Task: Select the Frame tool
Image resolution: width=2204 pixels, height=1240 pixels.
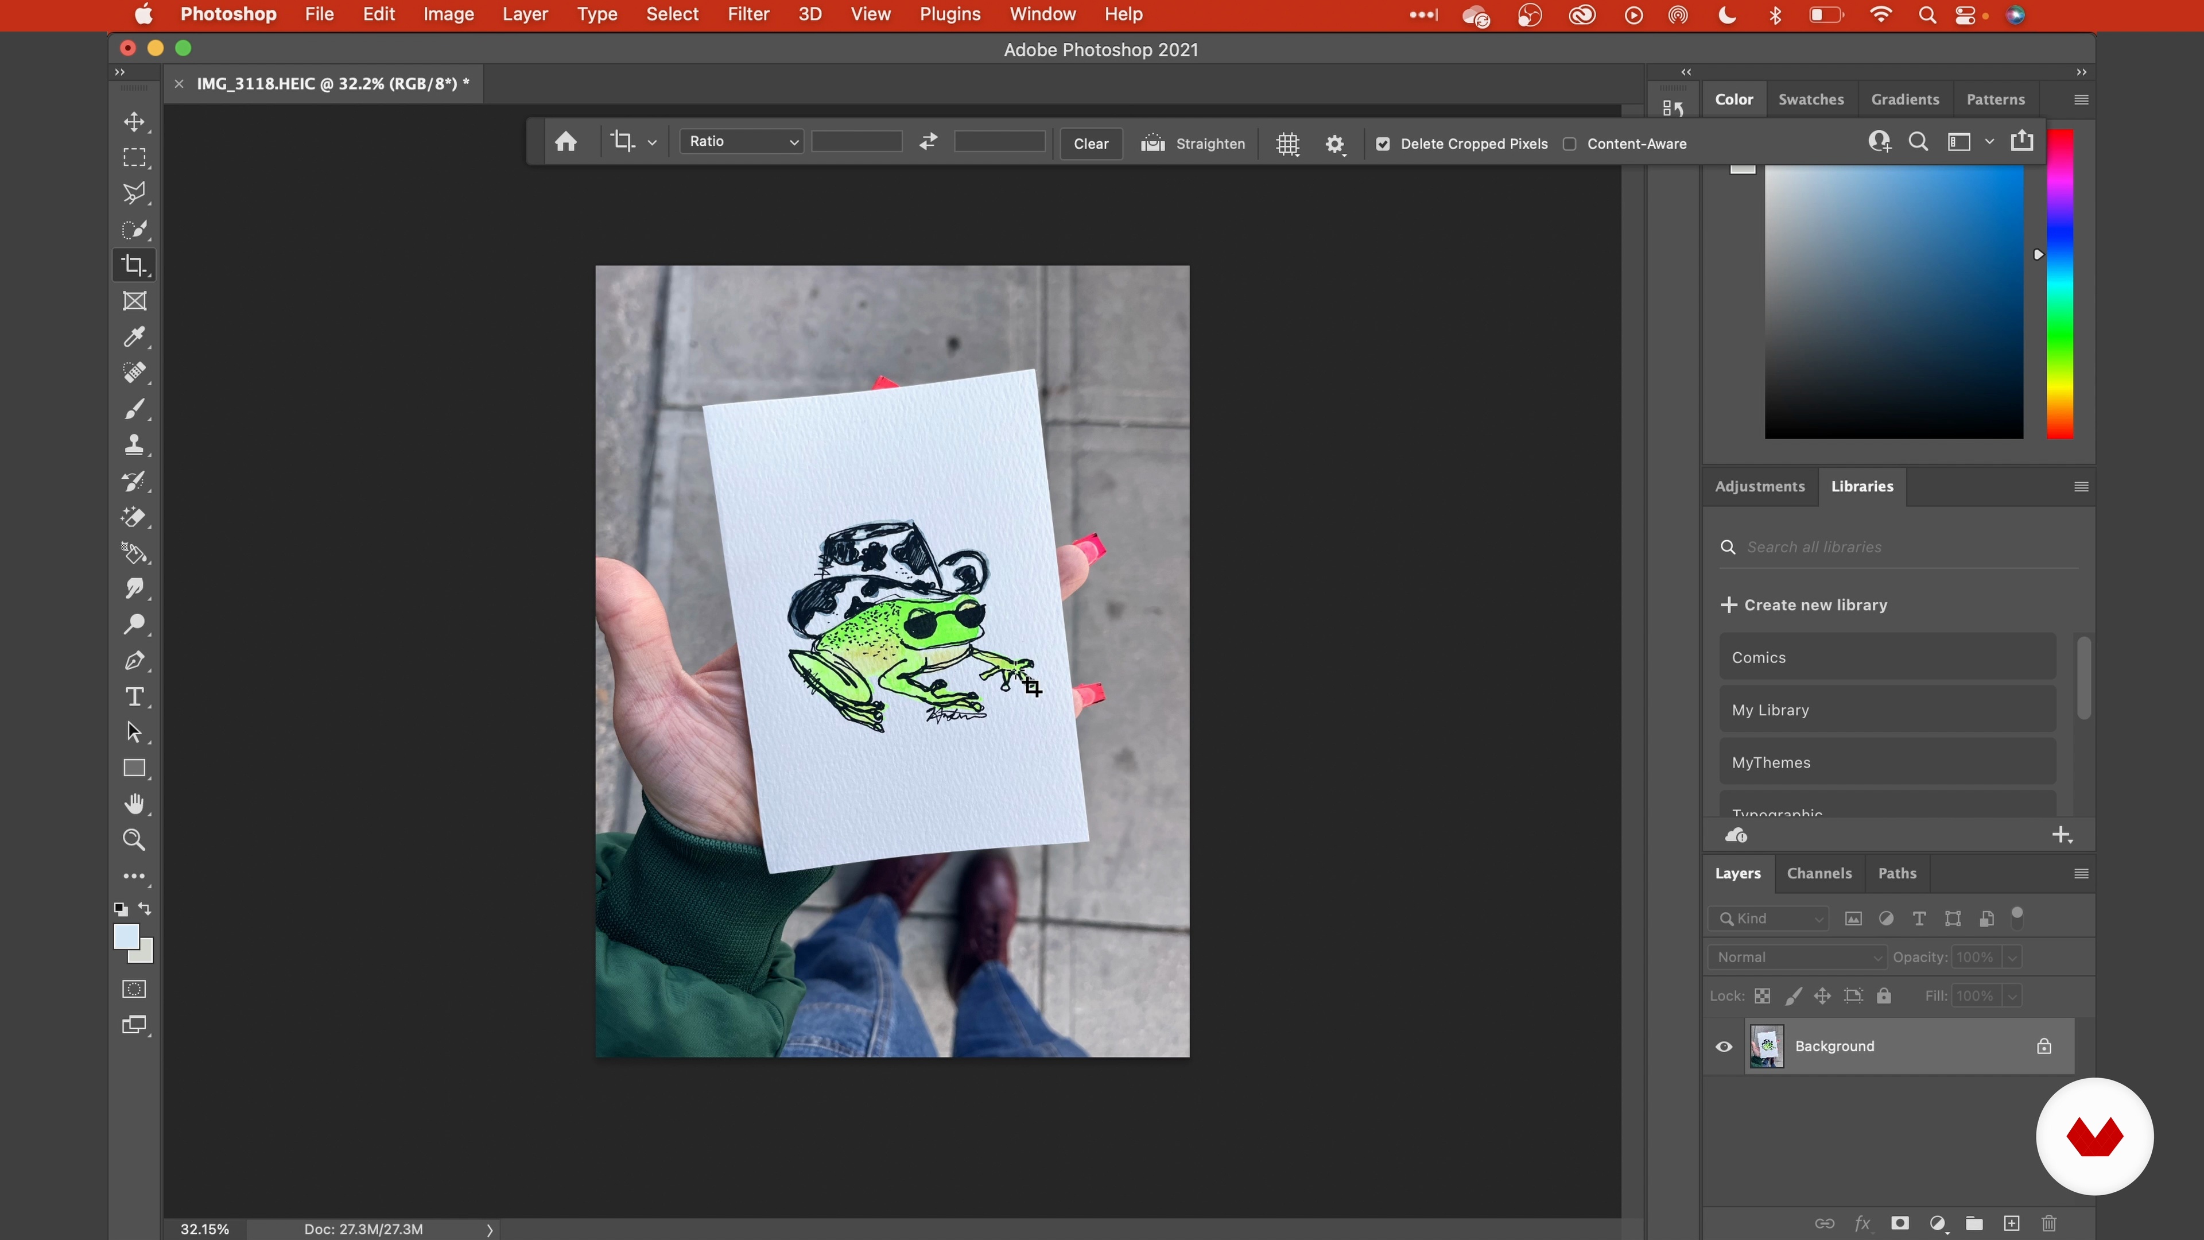Action: tap(134, 301)
